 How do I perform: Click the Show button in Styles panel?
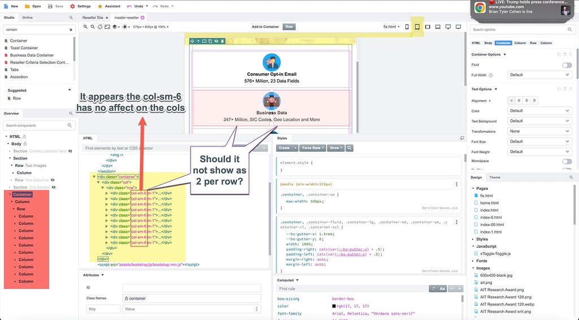point(336,148)
